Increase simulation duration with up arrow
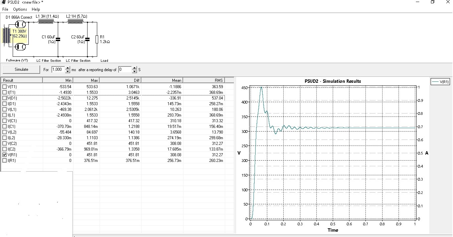 tap(67, 68)
